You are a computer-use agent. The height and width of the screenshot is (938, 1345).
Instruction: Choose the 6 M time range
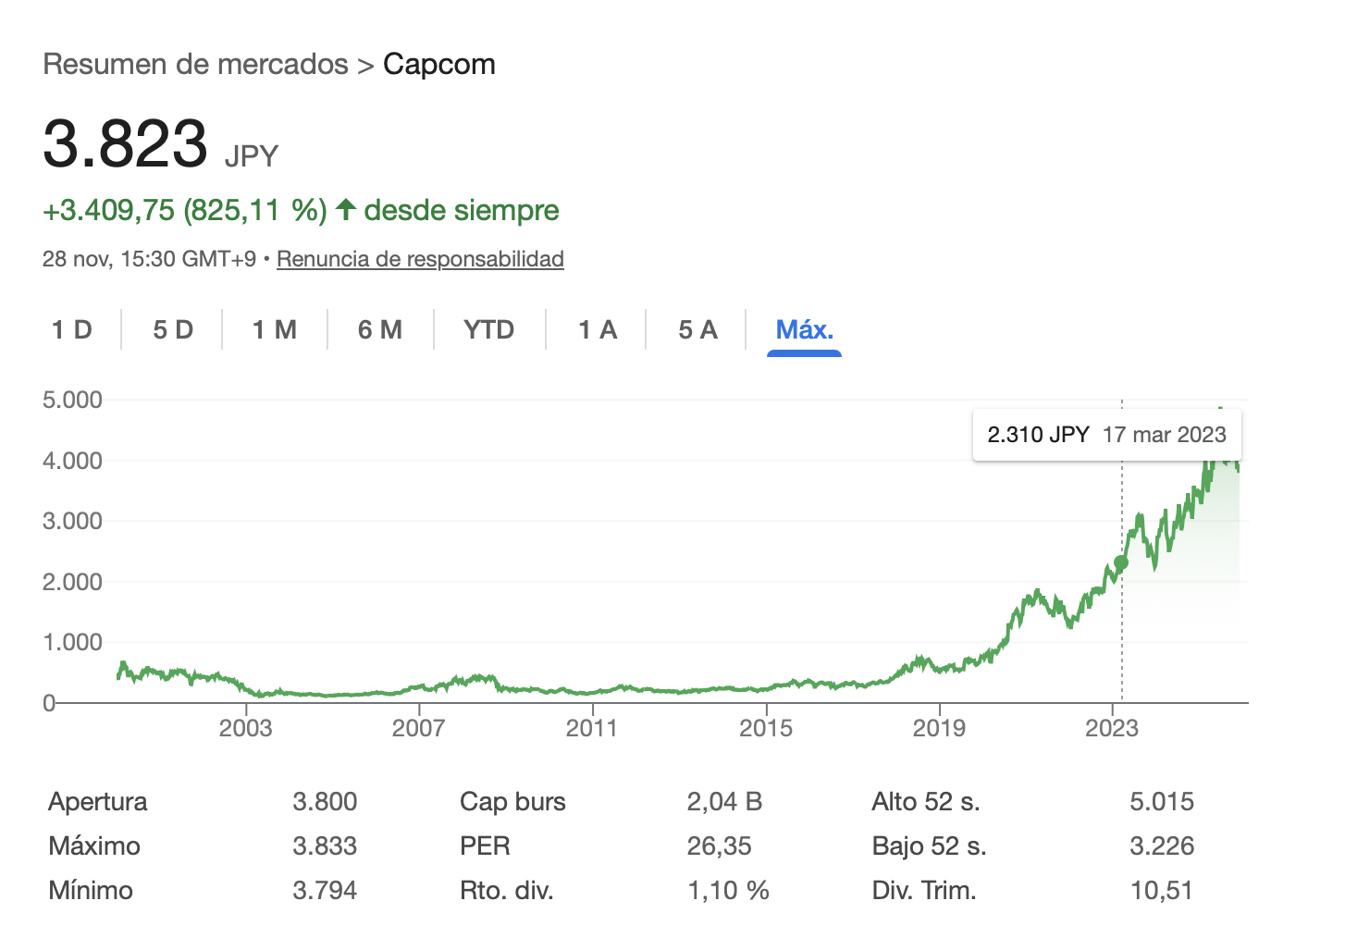(380, 330)
